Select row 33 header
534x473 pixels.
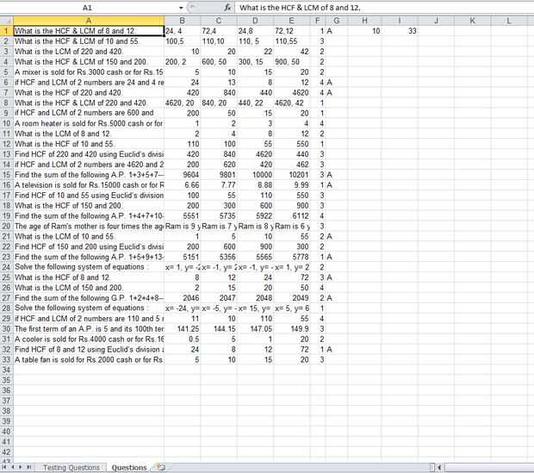(x=7, y=359)
